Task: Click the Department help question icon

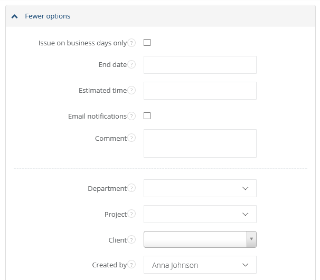Action: pos(132,188)
